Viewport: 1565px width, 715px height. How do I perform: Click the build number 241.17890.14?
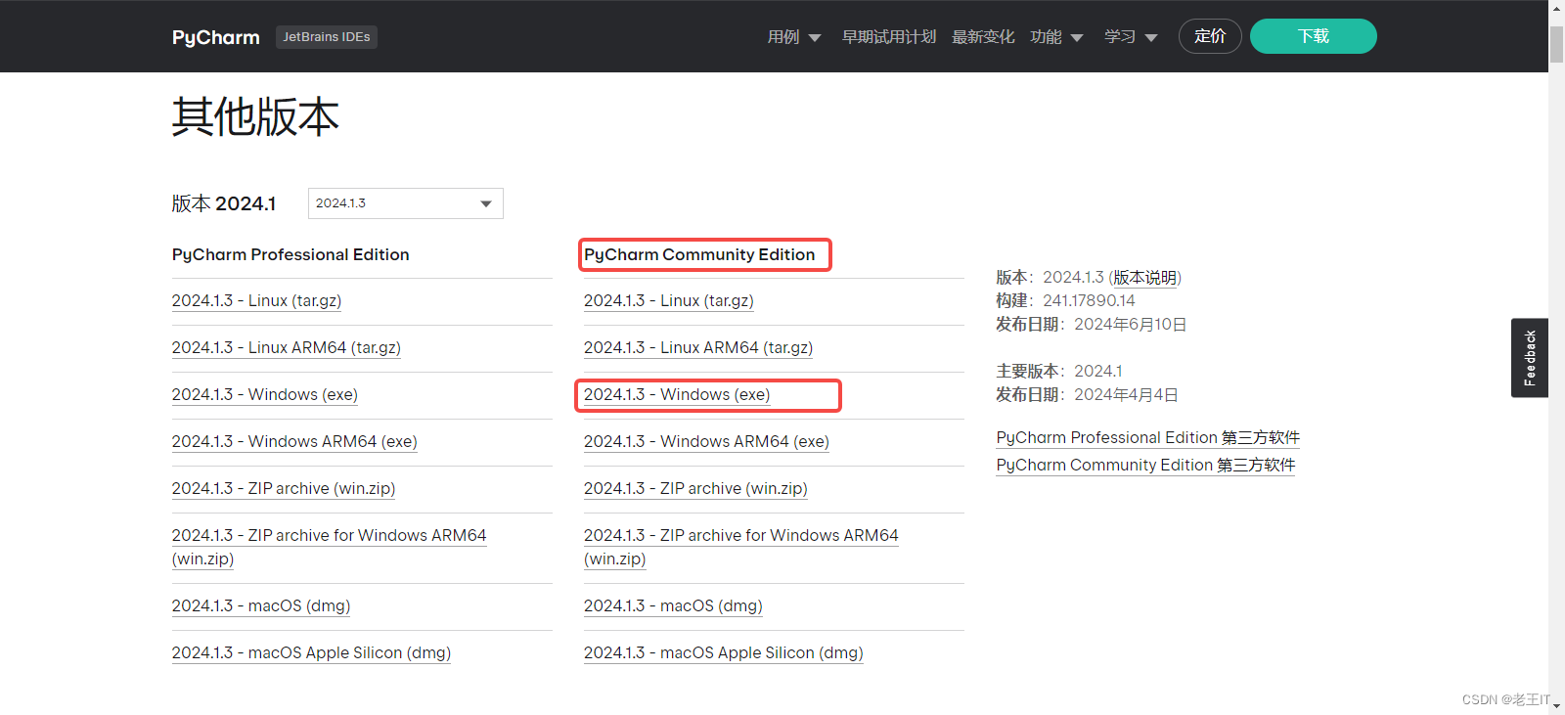(1089, 301)
